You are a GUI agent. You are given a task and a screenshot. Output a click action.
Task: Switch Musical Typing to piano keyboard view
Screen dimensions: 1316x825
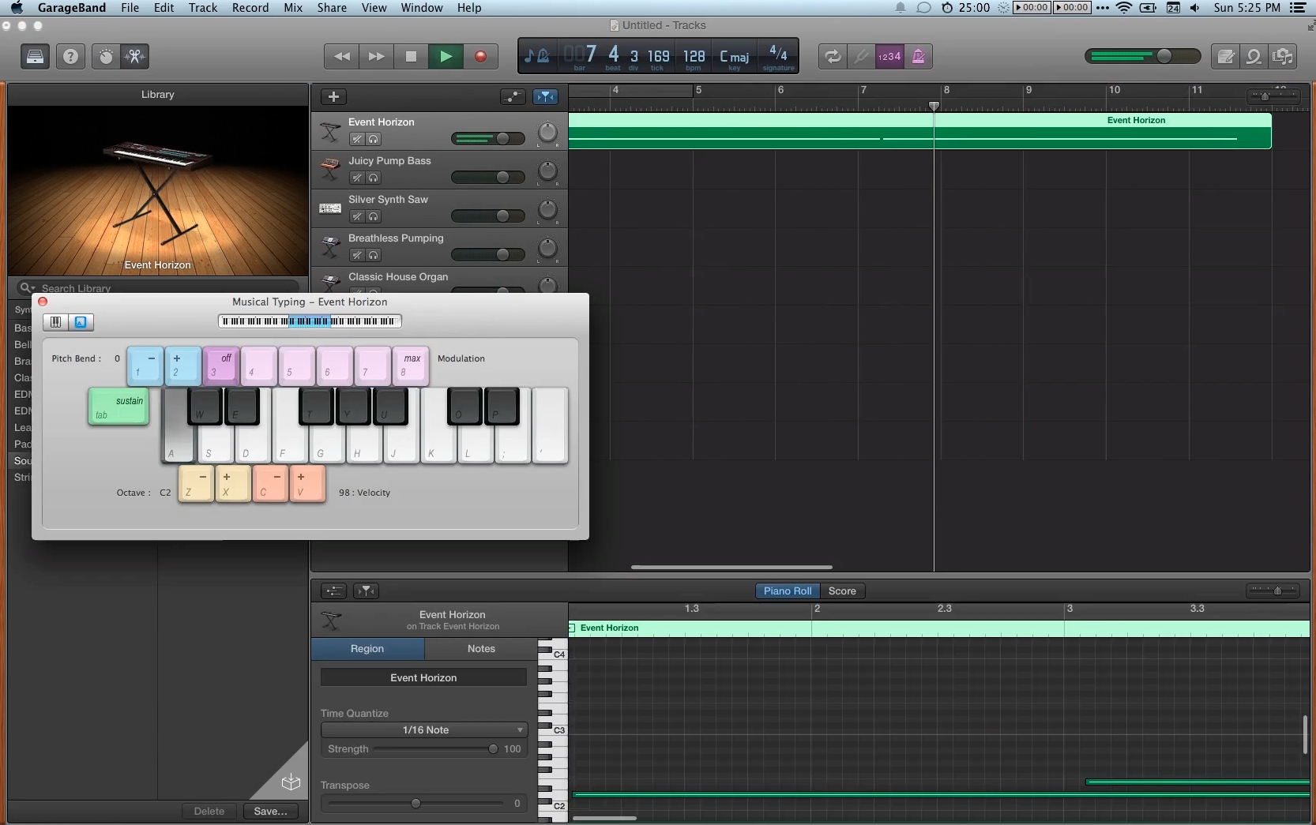[x=55, y=321]
